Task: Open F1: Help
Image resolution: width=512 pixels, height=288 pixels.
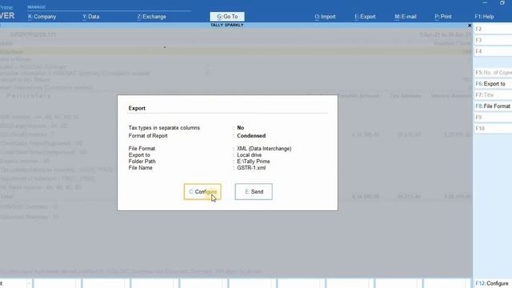Action: tap(484, 17)
